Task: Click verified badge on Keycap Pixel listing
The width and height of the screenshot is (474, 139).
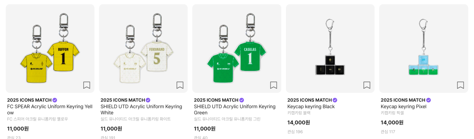Action: point(429,100)
